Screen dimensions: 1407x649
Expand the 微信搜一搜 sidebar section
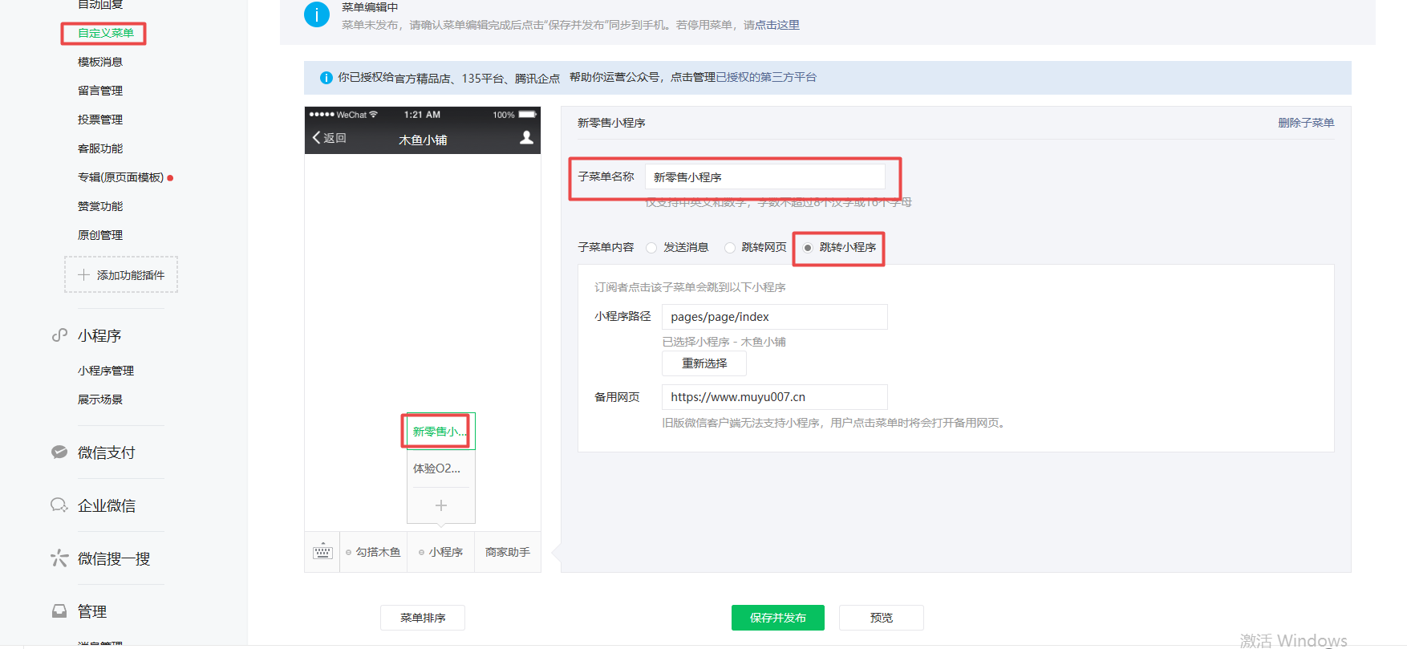click(x=114, y=558)
